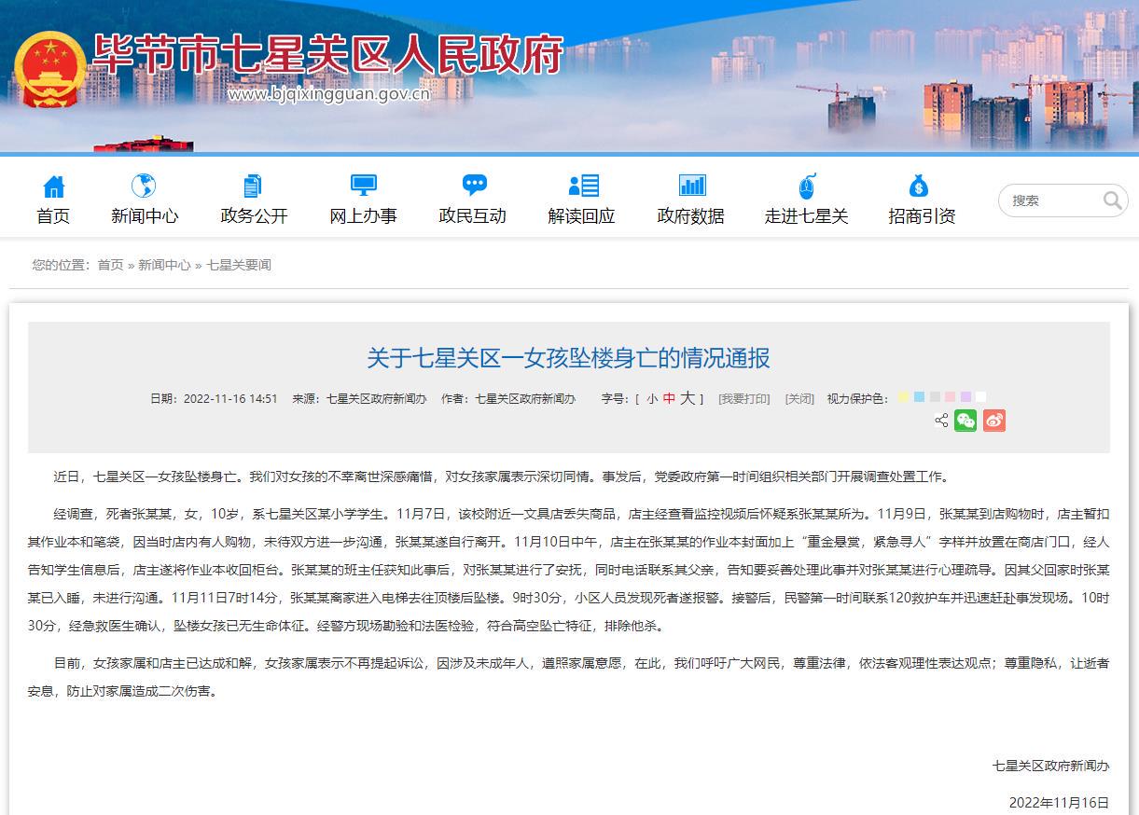The height and width of the screenshot is (815, 1139).
Task: Click the search magnifier icon
Action: 1112,200
